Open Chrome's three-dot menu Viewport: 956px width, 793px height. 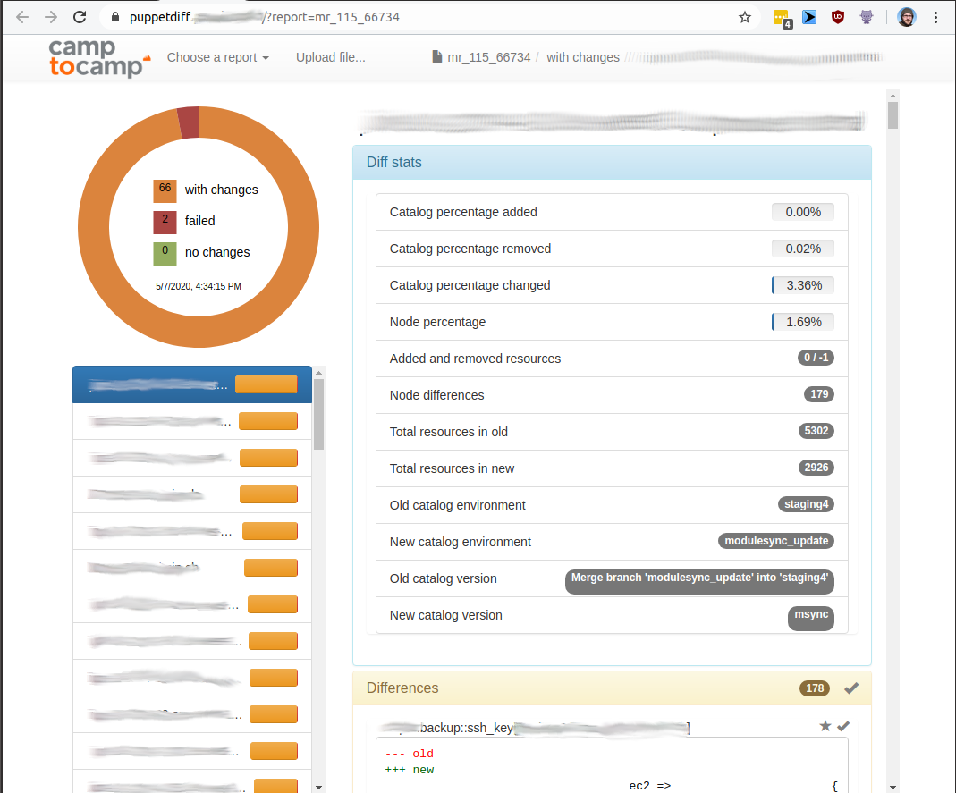pyautogui.click(x=935, y=17)
